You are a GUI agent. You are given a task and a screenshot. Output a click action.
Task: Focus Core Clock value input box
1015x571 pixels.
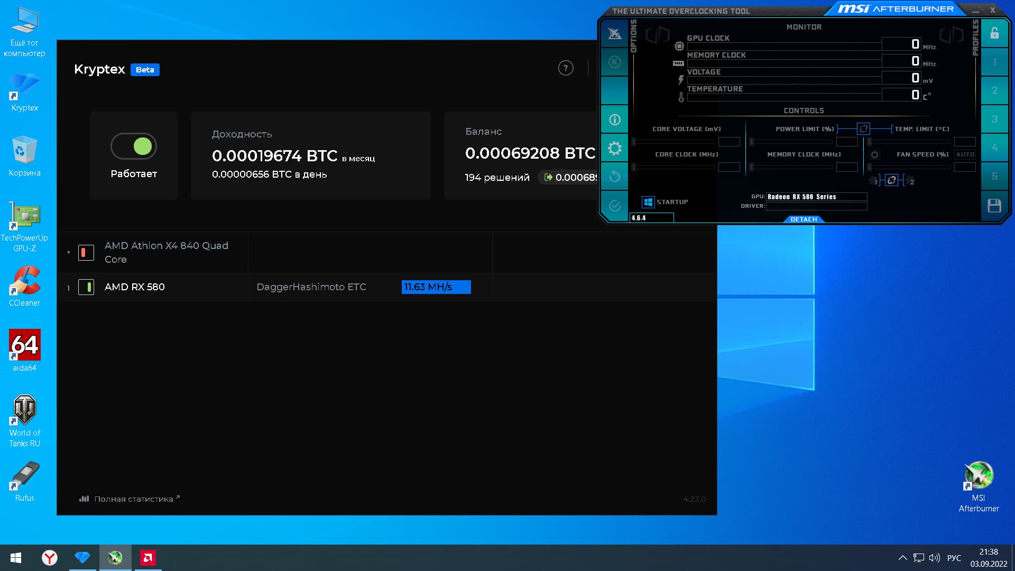[x=729, y=167]
